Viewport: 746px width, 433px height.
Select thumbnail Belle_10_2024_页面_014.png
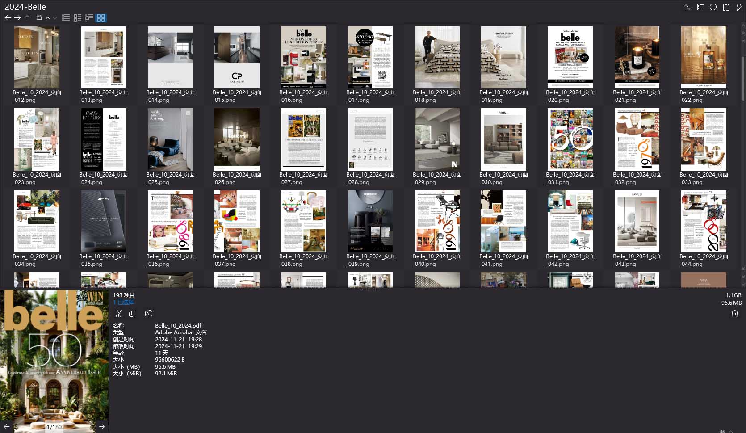tap(170, 57)
